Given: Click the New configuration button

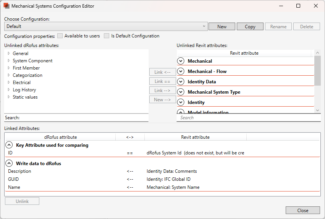Looking at the screenshot, I should [x=222, y=27].
